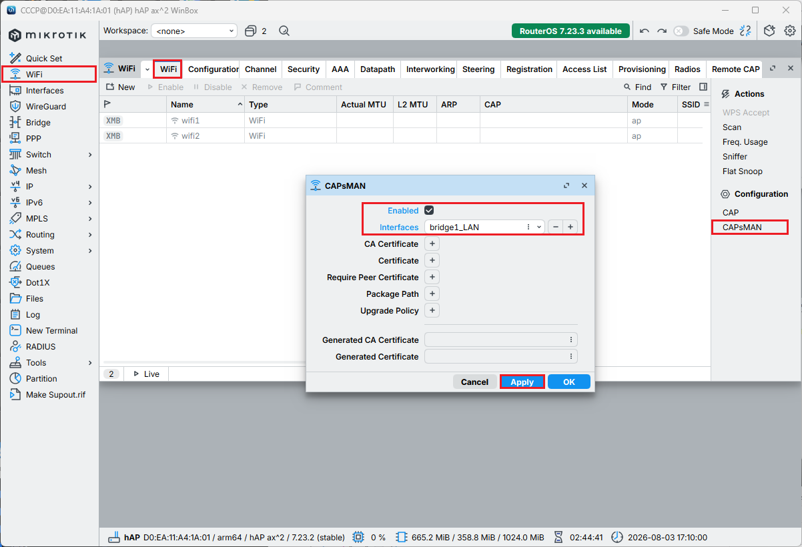Screen dimensions: 802x547
Task: Click the search magnifier in top toolbar
Action: (284, 31)
